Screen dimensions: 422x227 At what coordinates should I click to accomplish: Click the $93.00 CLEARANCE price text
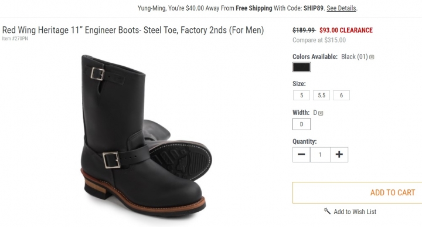click(346, 30)
